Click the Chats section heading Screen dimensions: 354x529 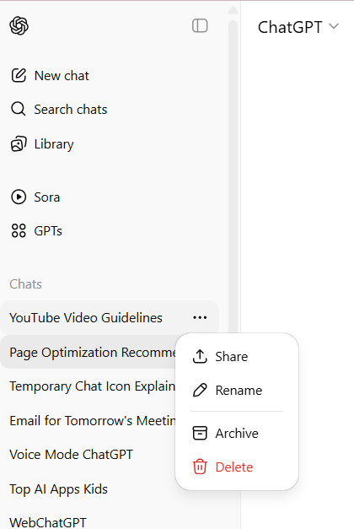(x=25, y=284)
